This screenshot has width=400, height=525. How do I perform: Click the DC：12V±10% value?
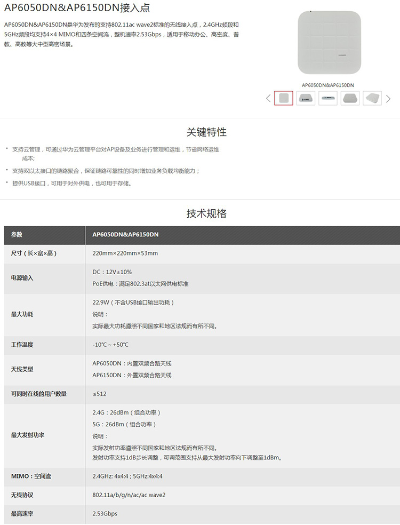tap(112, 272)
